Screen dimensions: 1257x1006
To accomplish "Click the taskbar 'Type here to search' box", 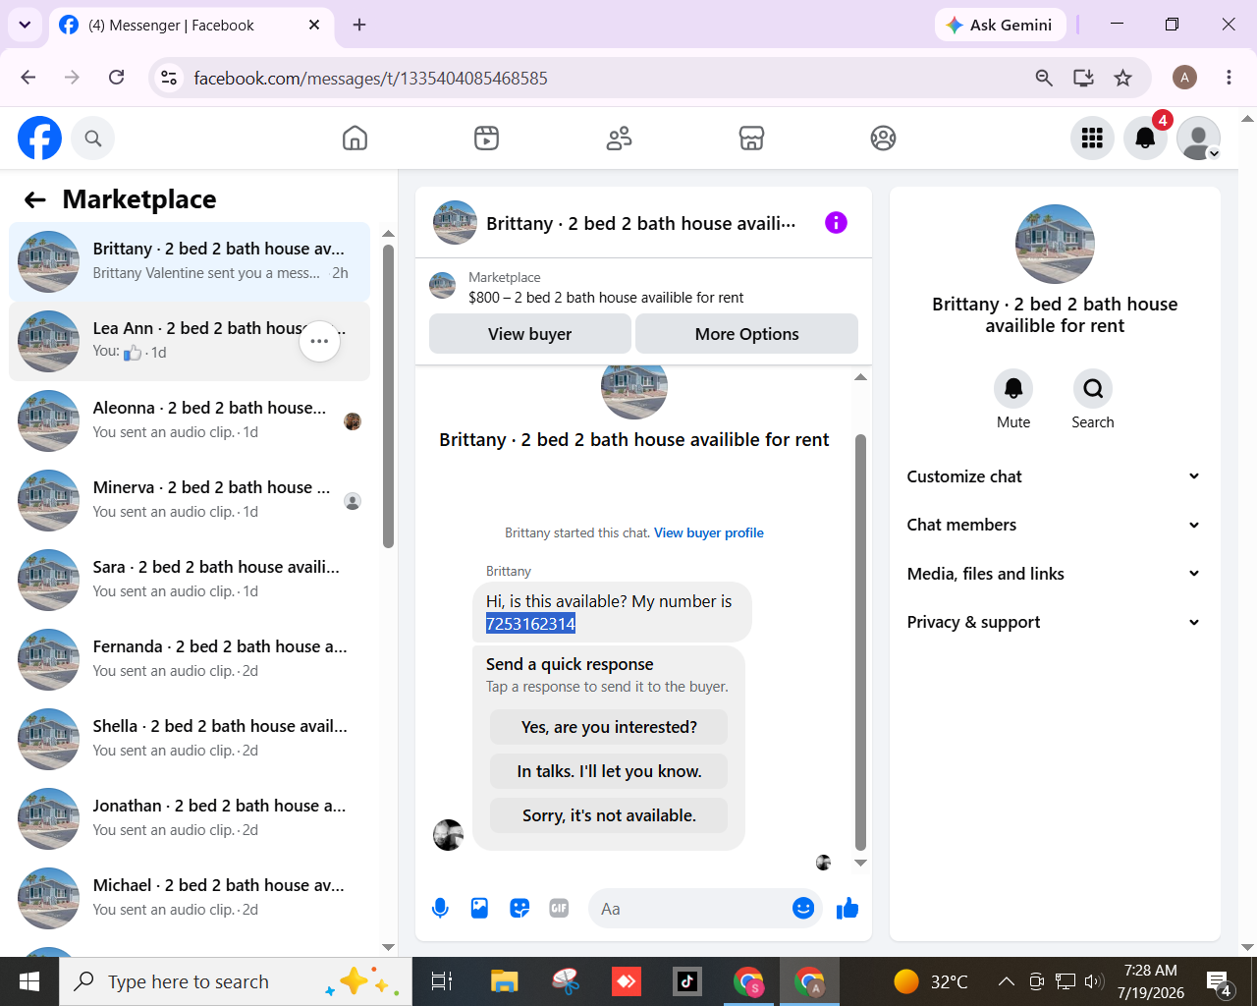I will (236, 981).
